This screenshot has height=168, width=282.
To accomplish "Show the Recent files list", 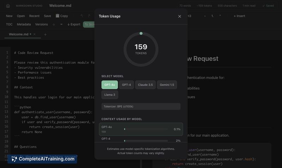I will click(x=34, y=16).
